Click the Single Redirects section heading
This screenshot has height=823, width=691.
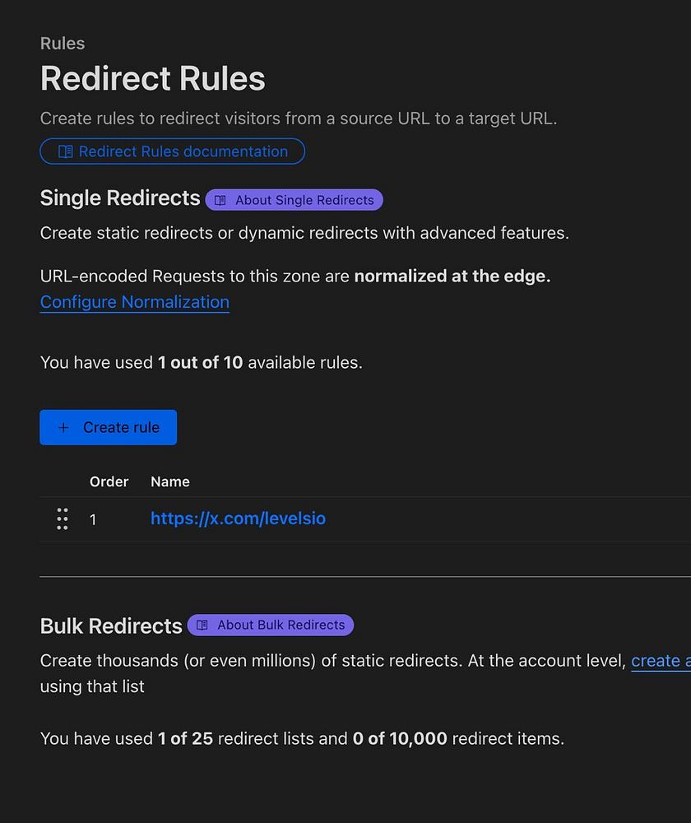[x=120, y=198]
